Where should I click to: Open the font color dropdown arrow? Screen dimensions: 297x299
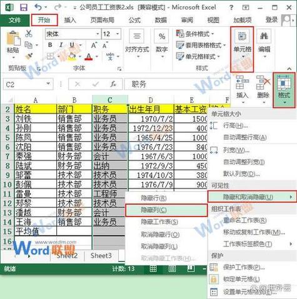coord(97,56)
